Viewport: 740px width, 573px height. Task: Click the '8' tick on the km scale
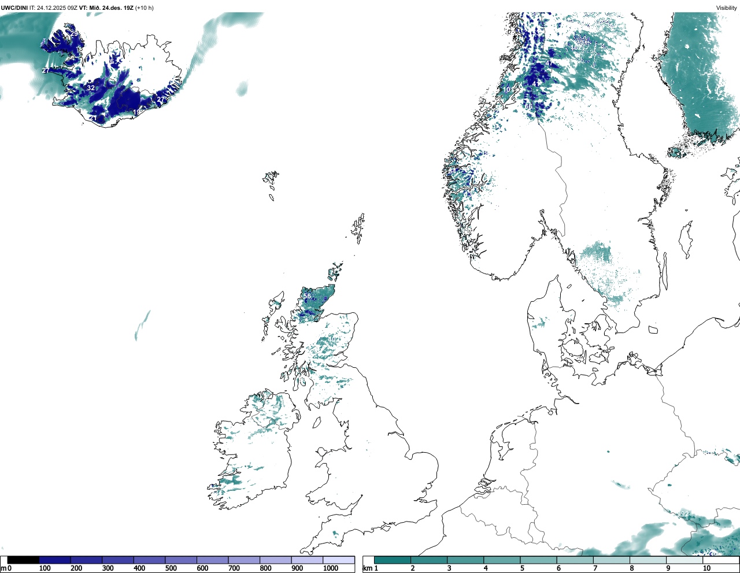click(x=631, y=568)
